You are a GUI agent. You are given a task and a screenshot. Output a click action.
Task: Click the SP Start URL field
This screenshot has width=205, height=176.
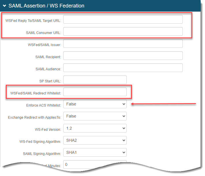click(x=95, y=80)
